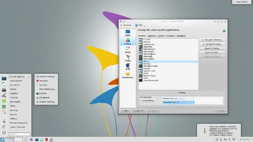This screenshot has width=253, height=142.
Task: Expand the Recent Applications submenu
Action: pyautogui.click(x=20, y=77)
